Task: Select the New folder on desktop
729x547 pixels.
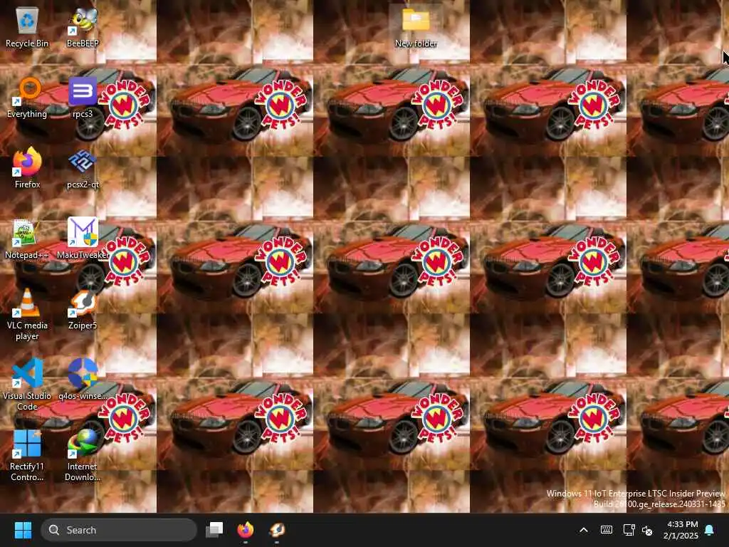Action: point(416,27)
